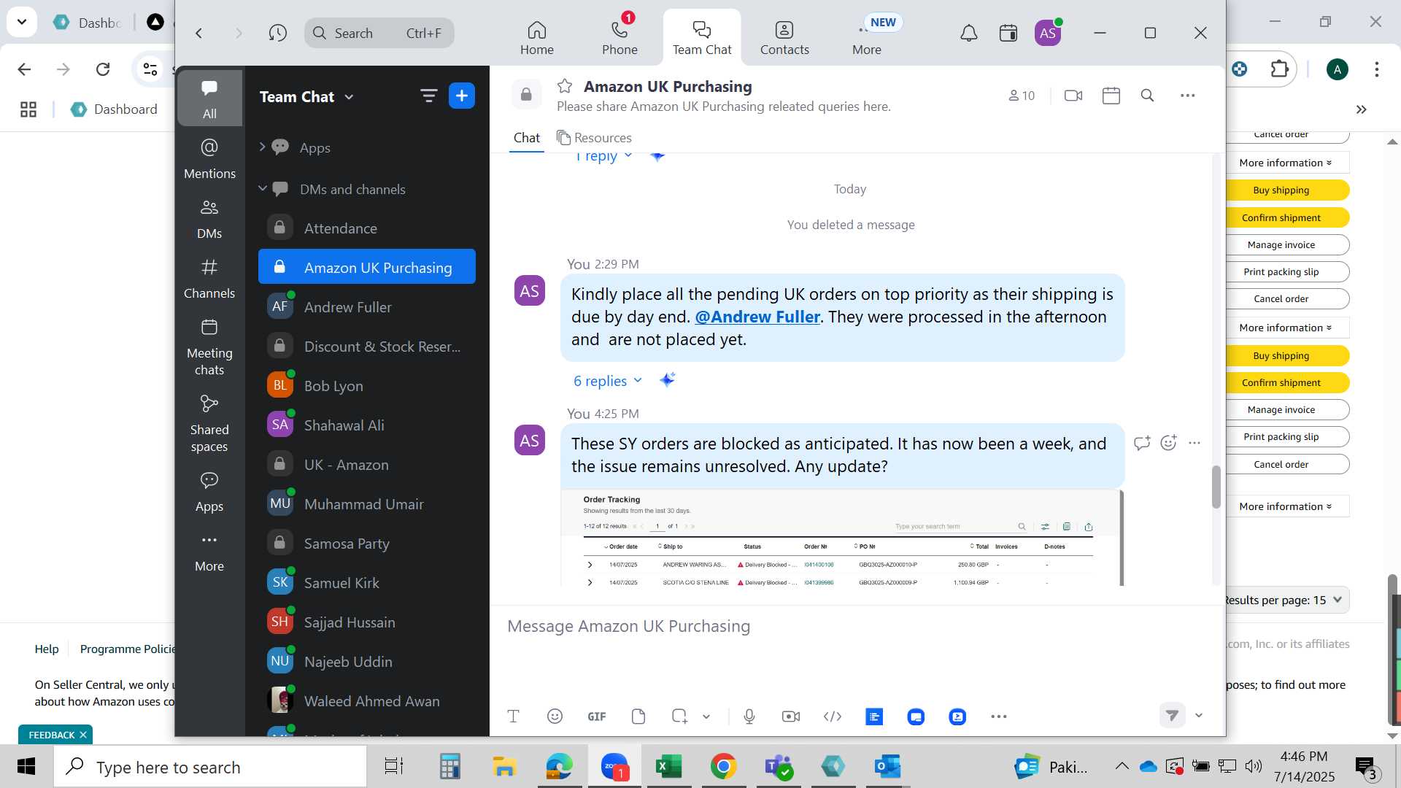Switch to the Resources tab in channel
Image resolution: width=1401 pixels, height=788 pixels.
tap(594, 138)
